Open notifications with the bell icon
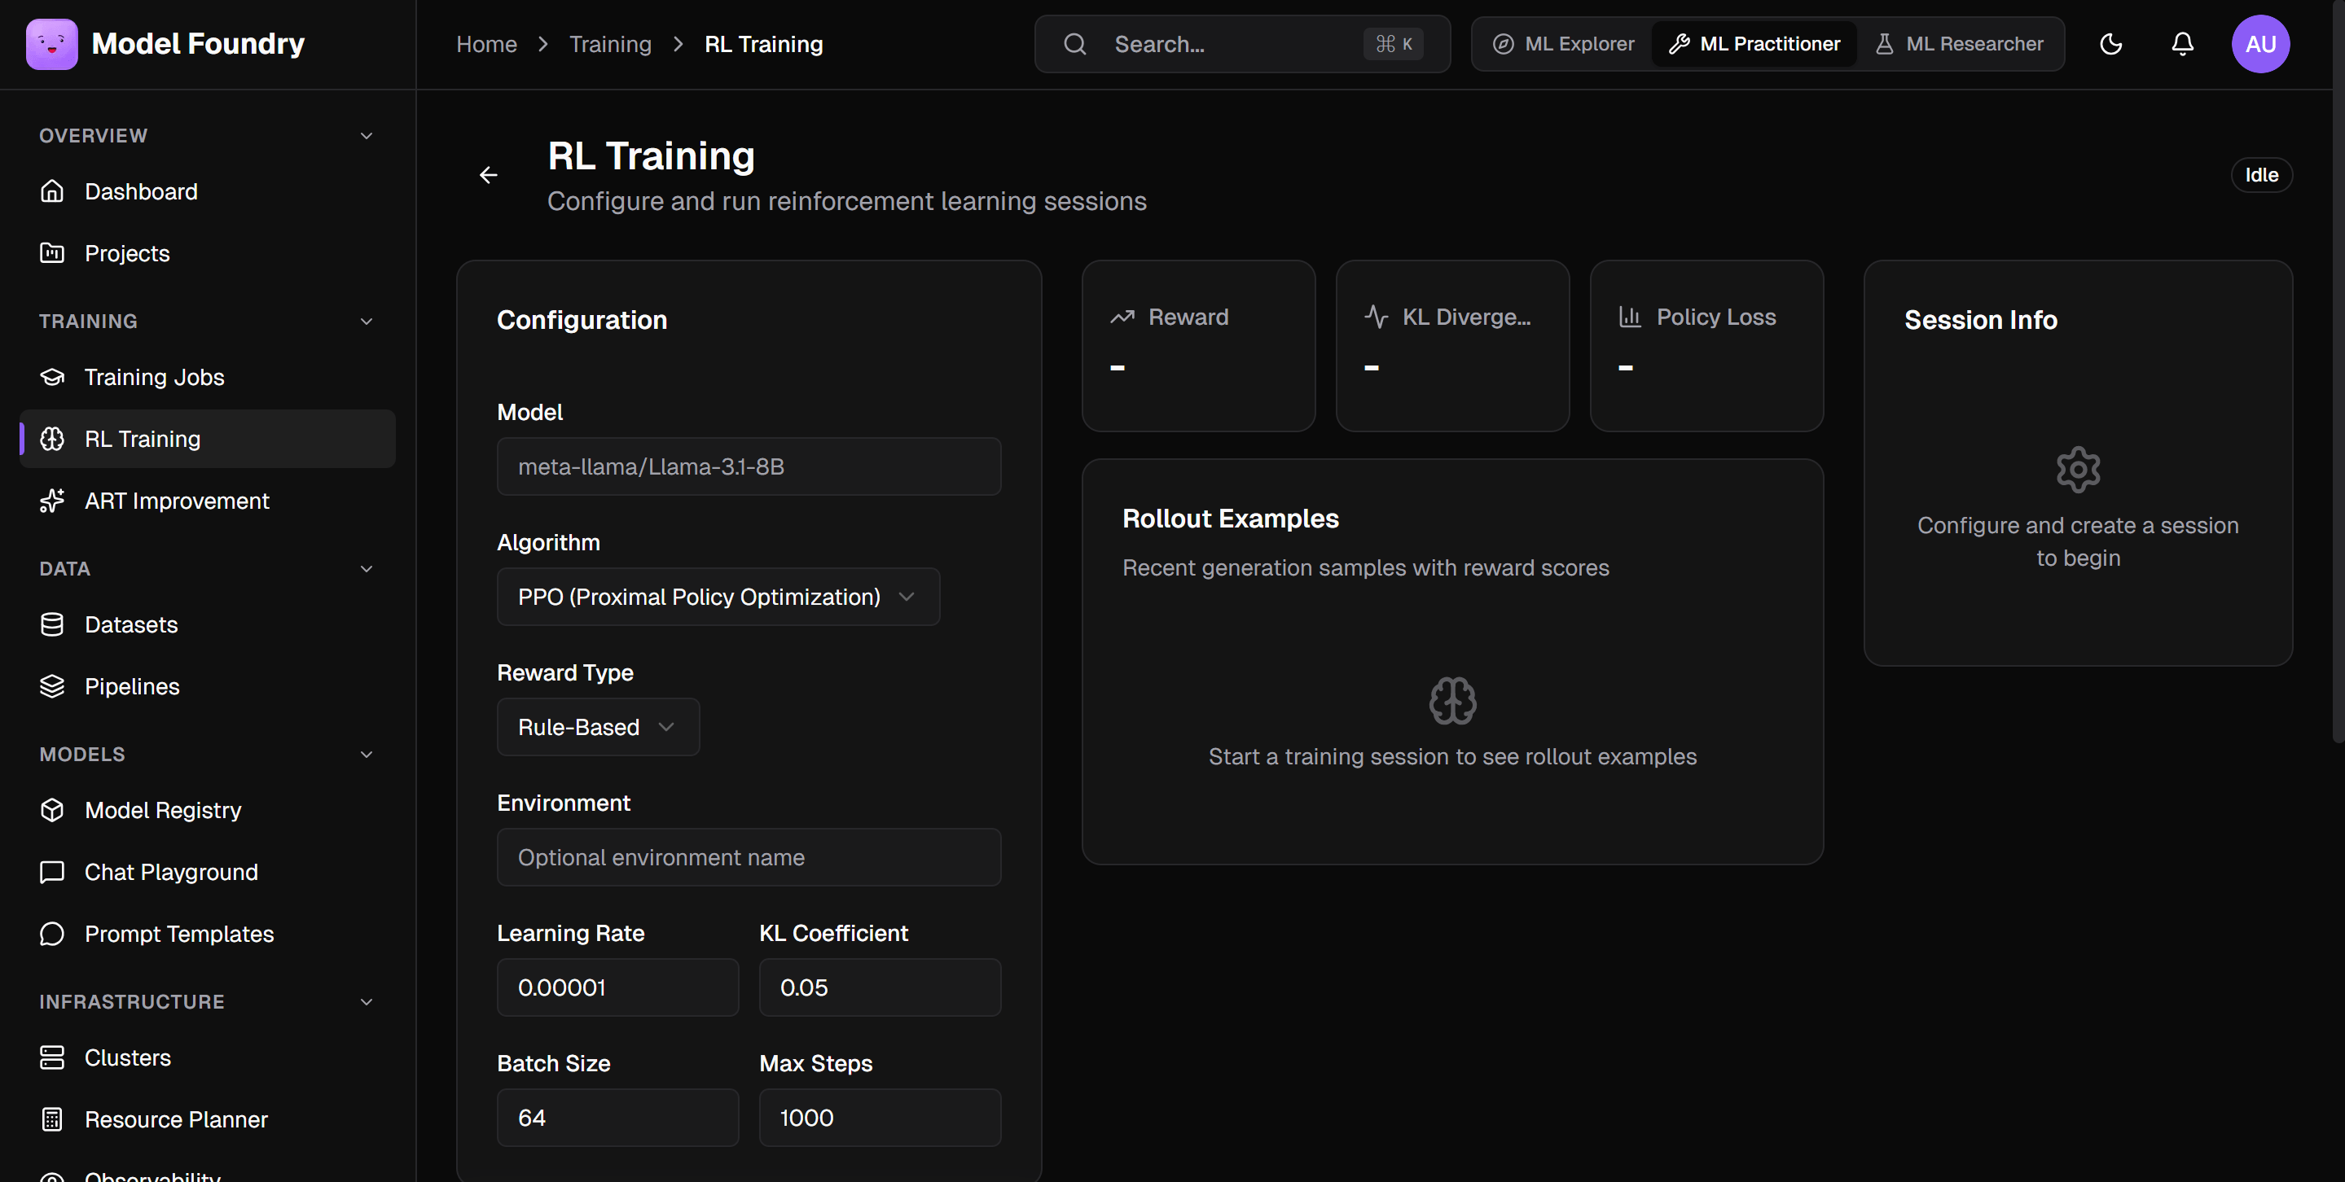Viewport: 2345px width, 1182px height. [x=2183, y=44]
